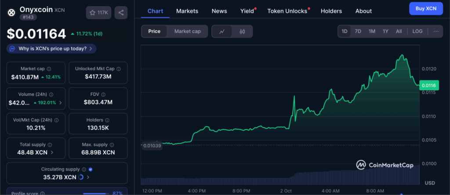Click the Buy XCN button
This screenshot has height=195, width=450.
pyautogui.click(x=426, y=8)
